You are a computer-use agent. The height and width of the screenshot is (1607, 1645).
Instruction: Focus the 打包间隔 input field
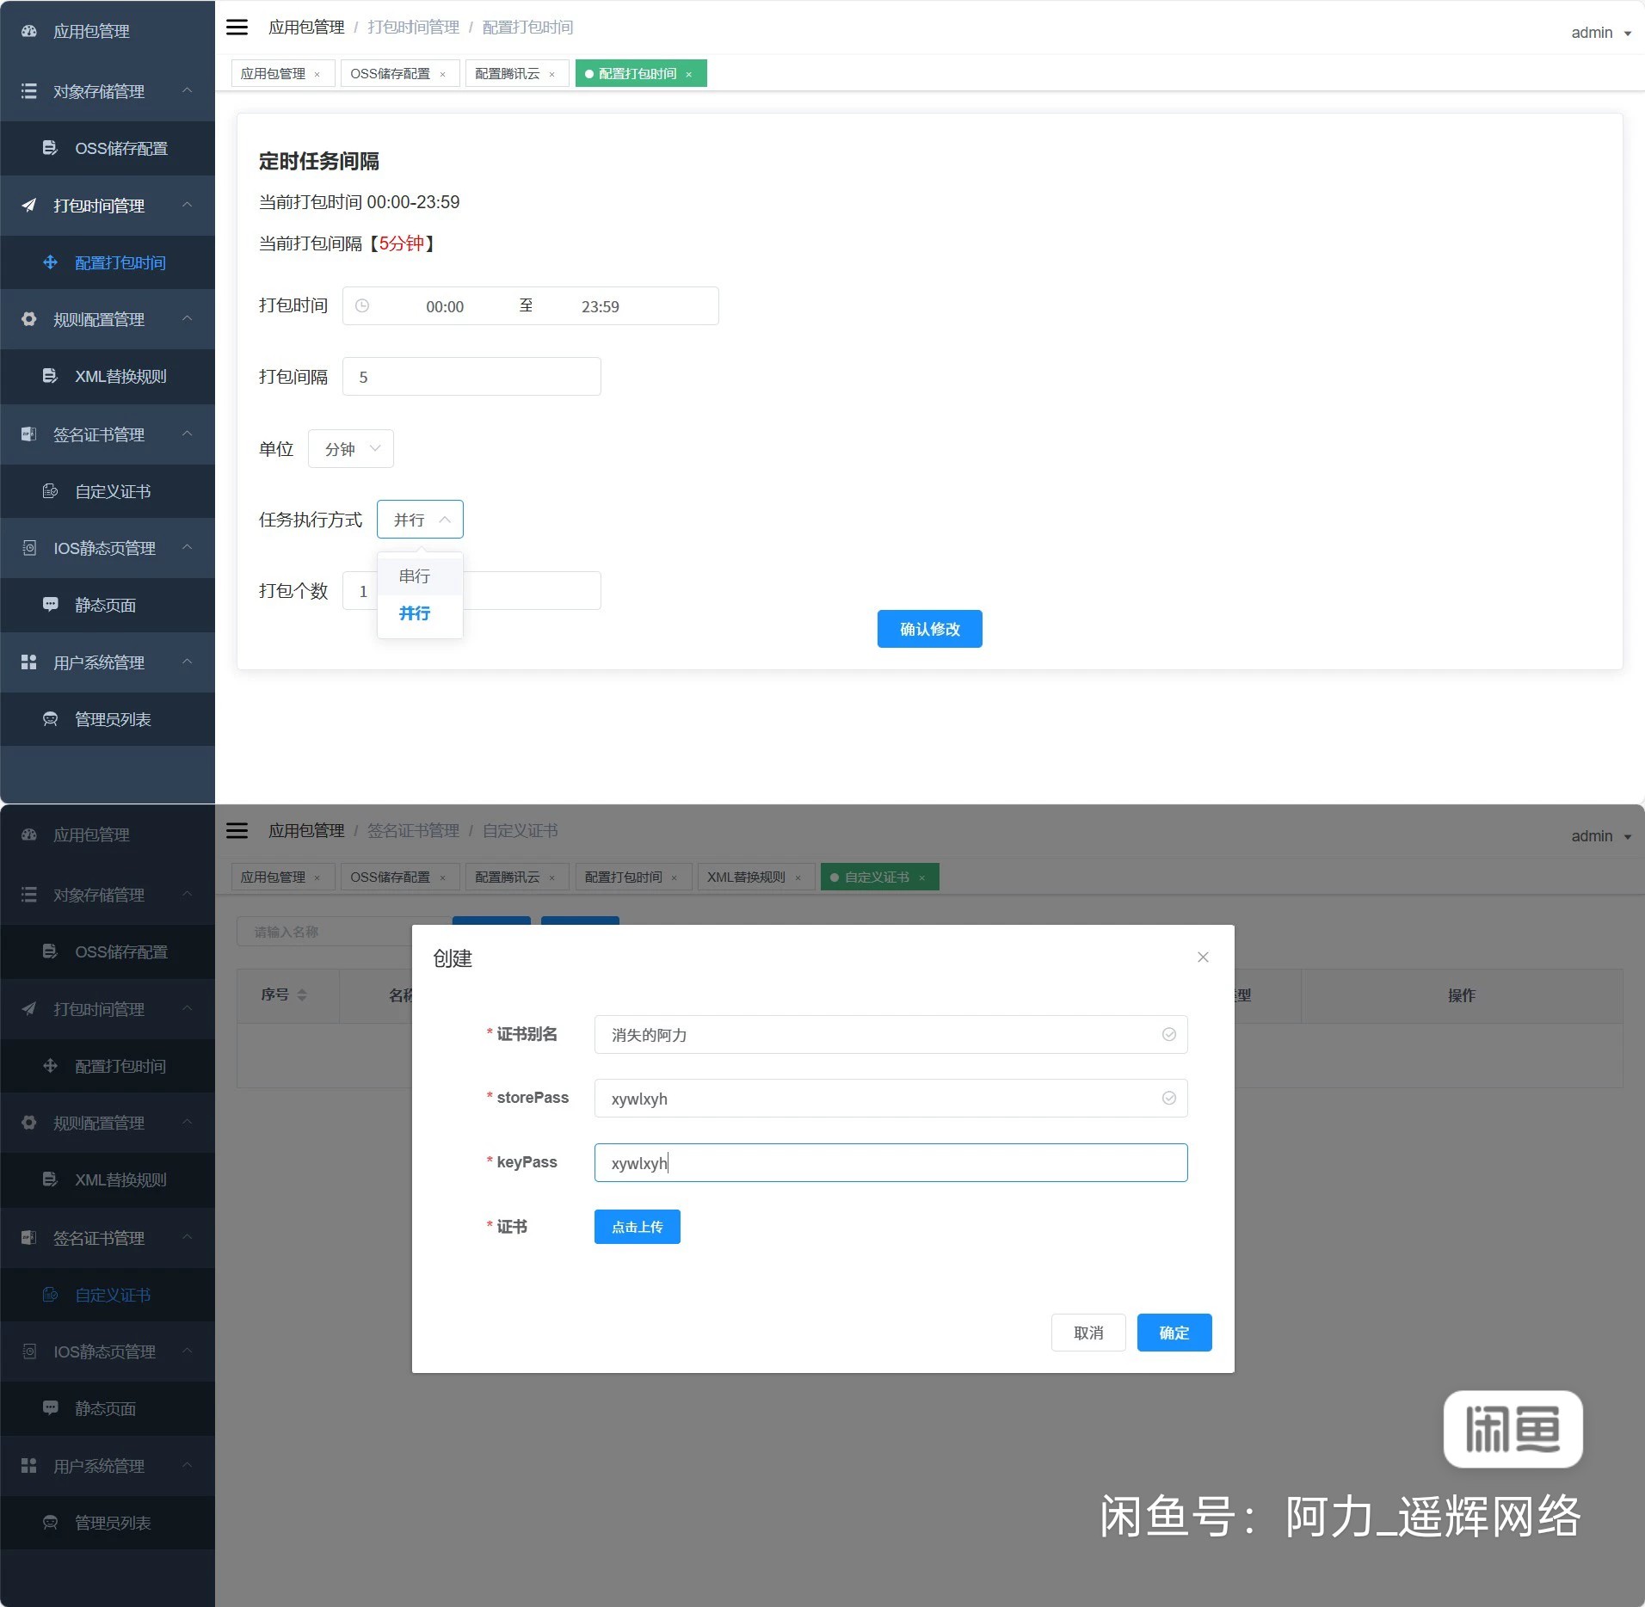pyautogui.click(x=471, y=377)
